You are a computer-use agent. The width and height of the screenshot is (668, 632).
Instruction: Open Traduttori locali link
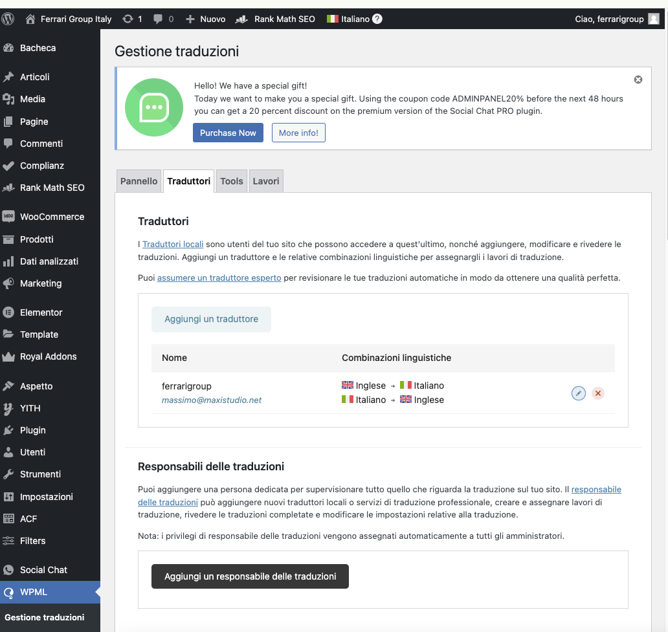[173, 244]
